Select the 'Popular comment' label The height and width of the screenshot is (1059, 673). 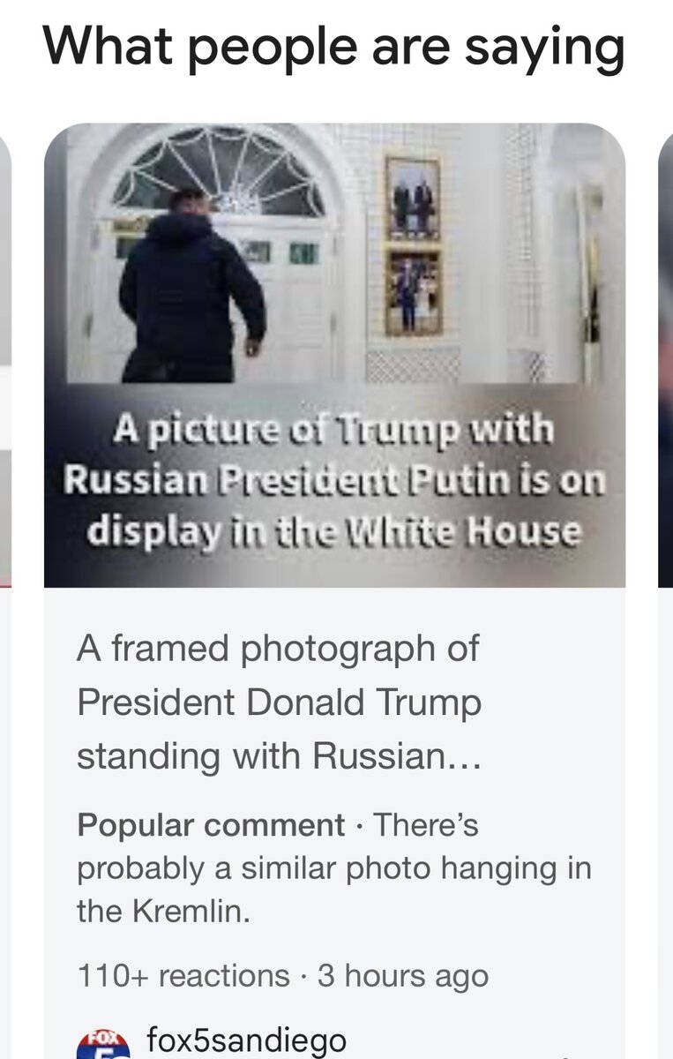[x=211, y=825]
